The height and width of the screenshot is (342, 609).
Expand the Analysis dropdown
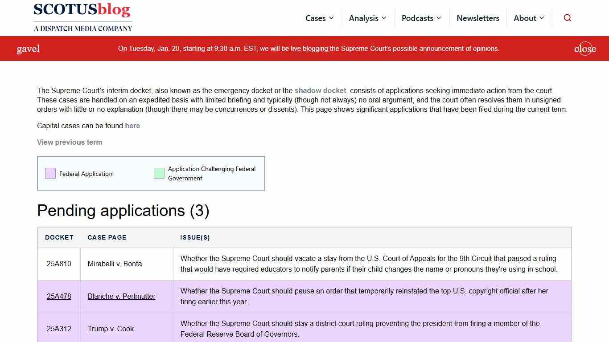click(x=368, y=18)
